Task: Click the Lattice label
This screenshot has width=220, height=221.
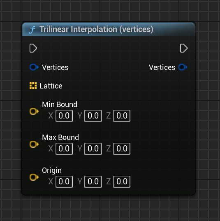Action: click(51, 86)
